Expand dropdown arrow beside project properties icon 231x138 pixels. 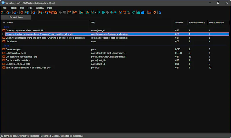click(x=37, y=12)
